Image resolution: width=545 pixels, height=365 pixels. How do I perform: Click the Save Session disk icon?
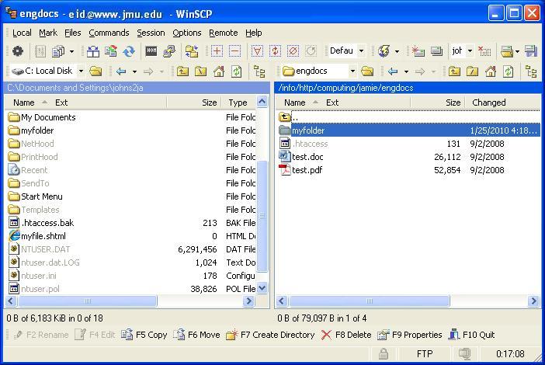[x=531, y=51]
